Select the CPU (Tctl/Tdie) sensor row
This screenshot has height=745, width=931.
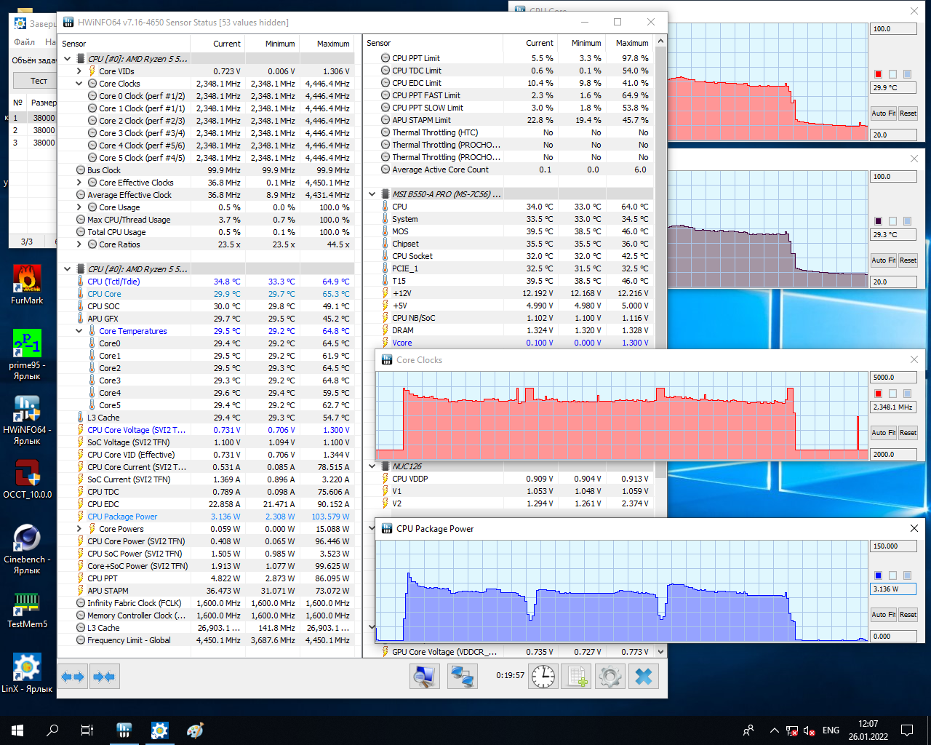click(x=207, y=282)
